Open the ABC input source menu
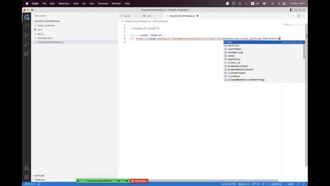 coord(255,4)
